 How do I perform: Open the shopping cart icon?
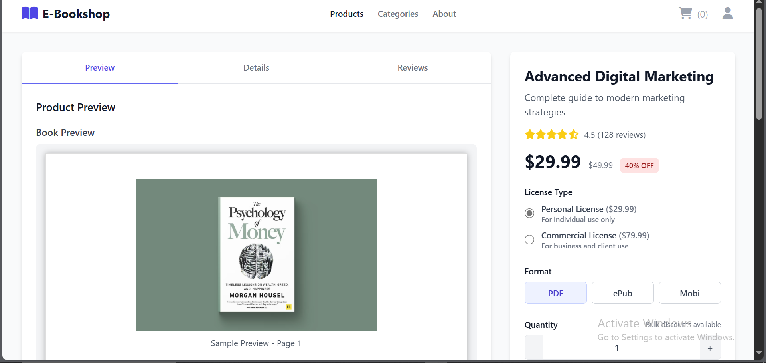pyautogui.click(x=685, y=14)
